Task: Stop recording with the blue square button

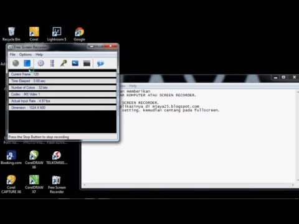Action: point(27,63)
